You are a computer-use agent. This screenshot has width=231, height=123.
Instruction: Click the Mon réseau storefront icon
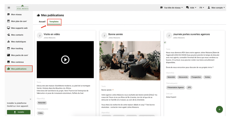click(x=8, y=14)
